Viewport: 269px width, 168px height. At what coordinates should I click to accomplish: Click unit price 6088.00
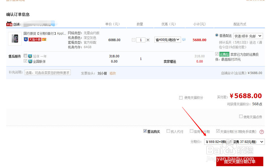tap(114, 40)
